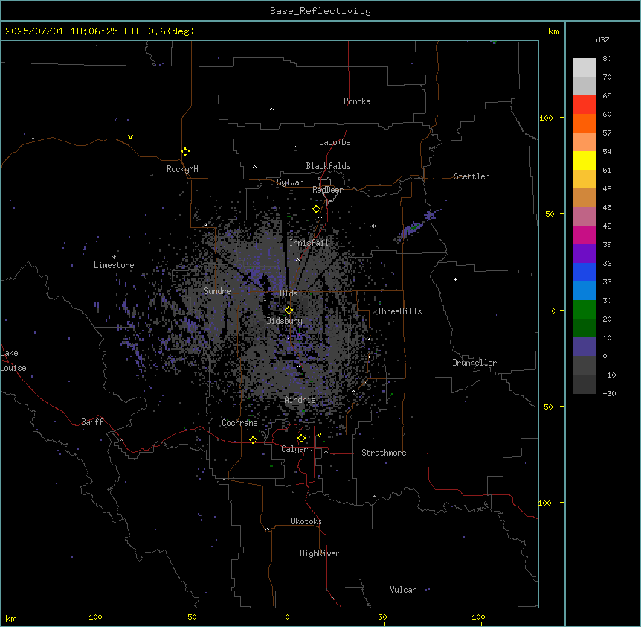The width and height of the screenshot is (641, 627).
Task: Click the Vulcan town label
Action: tap(404, 590)
